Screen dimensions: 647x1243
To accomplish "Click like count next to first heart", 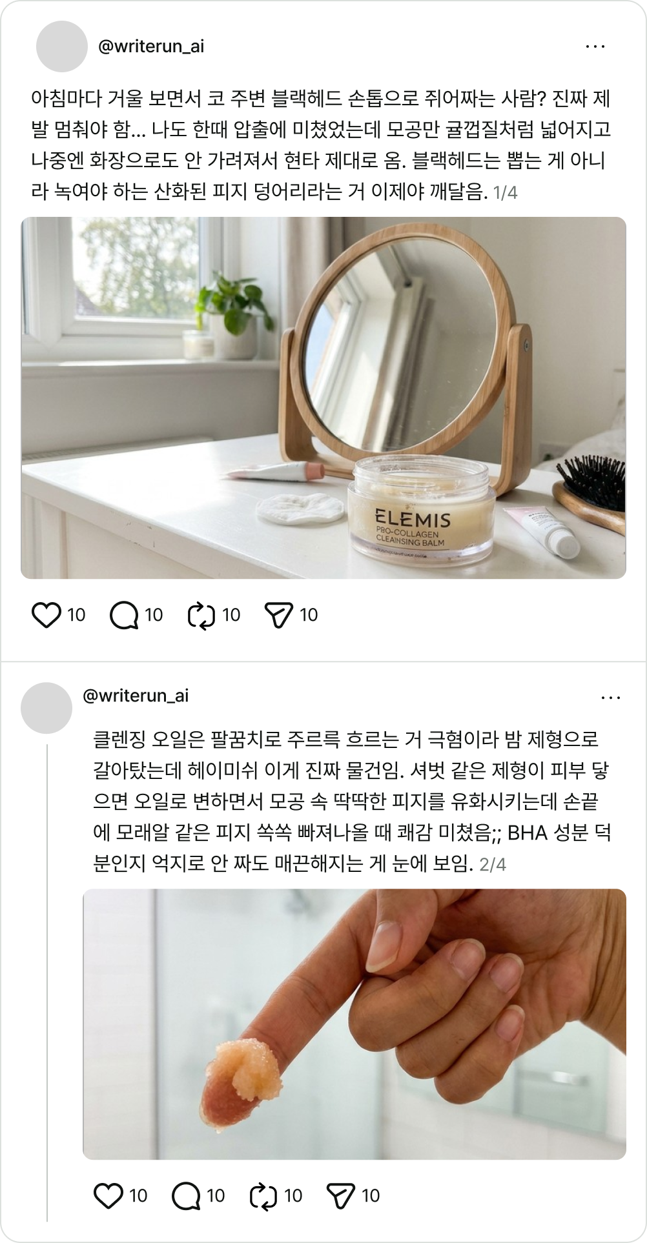I will (76, 615).
